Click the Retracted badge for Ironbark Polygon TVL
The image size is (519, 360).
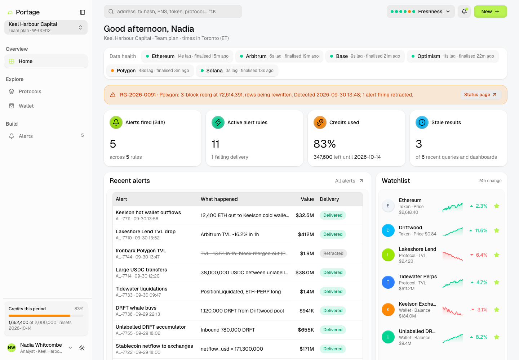[333, 253]
